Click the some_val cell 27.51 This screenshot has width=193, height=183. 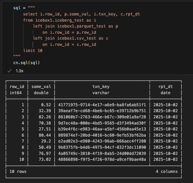tap(45, 129)
